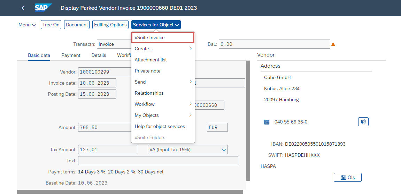
Task: Select xSuite Invoice menu entry
Action: coord(163,37)
